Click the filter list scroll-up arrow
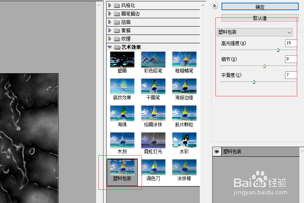The width and height of the screenshot is (304, 203). tap(203, 5)
